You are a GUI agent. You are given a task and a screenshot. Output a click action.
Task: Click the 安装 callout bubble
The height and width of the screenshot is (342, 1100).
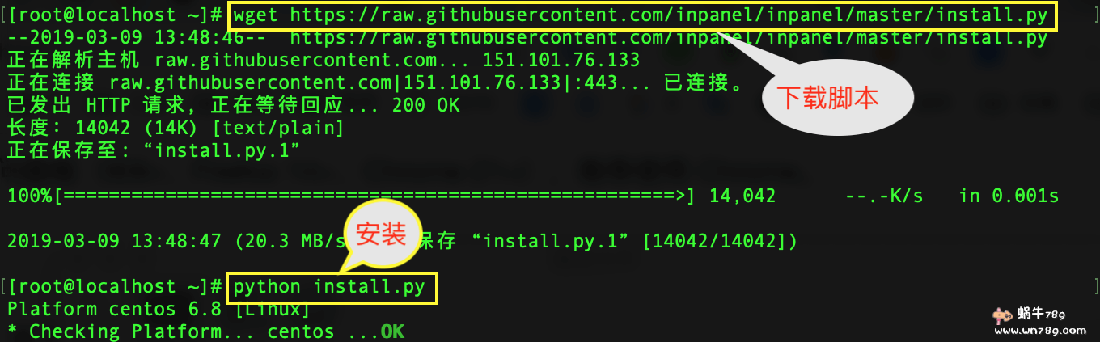[x=381, y=234]
